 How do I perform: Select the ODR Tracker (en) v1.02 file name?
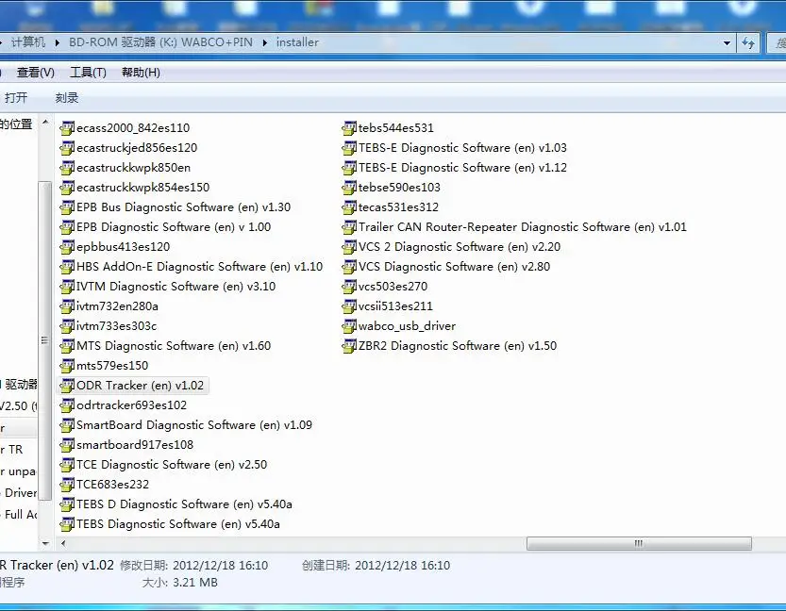(x=140, y=385)
